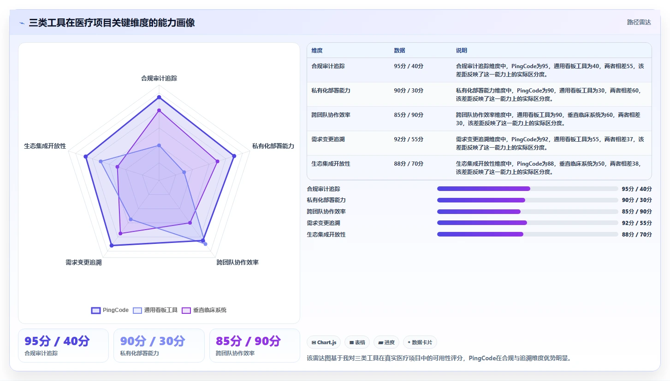Click the 路径雷达 label at top right
The height and width of the screenshot is (381, 670).
coord(639,22)
